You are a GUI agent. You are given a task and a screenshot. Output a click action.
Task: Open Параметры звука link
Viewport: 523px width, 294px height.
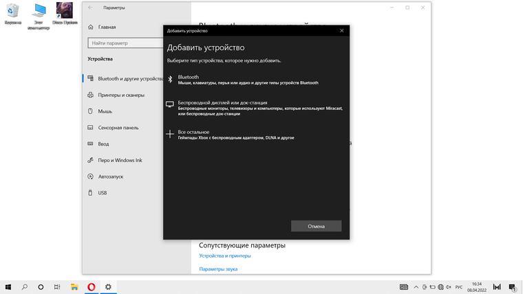tap(218, 269)
